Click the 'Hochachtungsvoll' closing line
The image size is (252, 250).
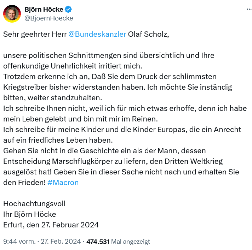point(34,204)
